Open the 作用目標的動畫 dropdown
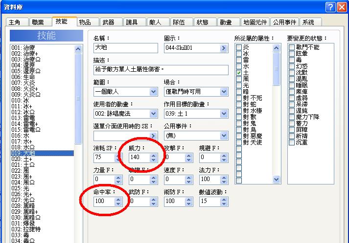The height and width of the screenshot is (243, 349). [x=224, y=114]
